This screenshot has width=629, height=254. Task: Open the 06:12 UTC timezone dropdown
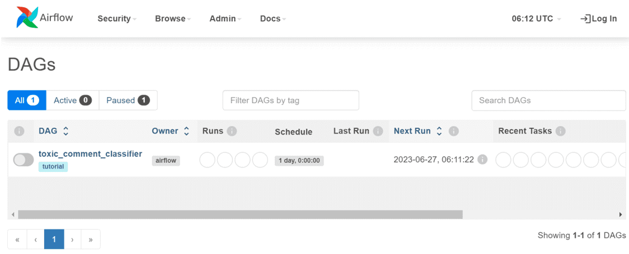[x=536, y=18]
